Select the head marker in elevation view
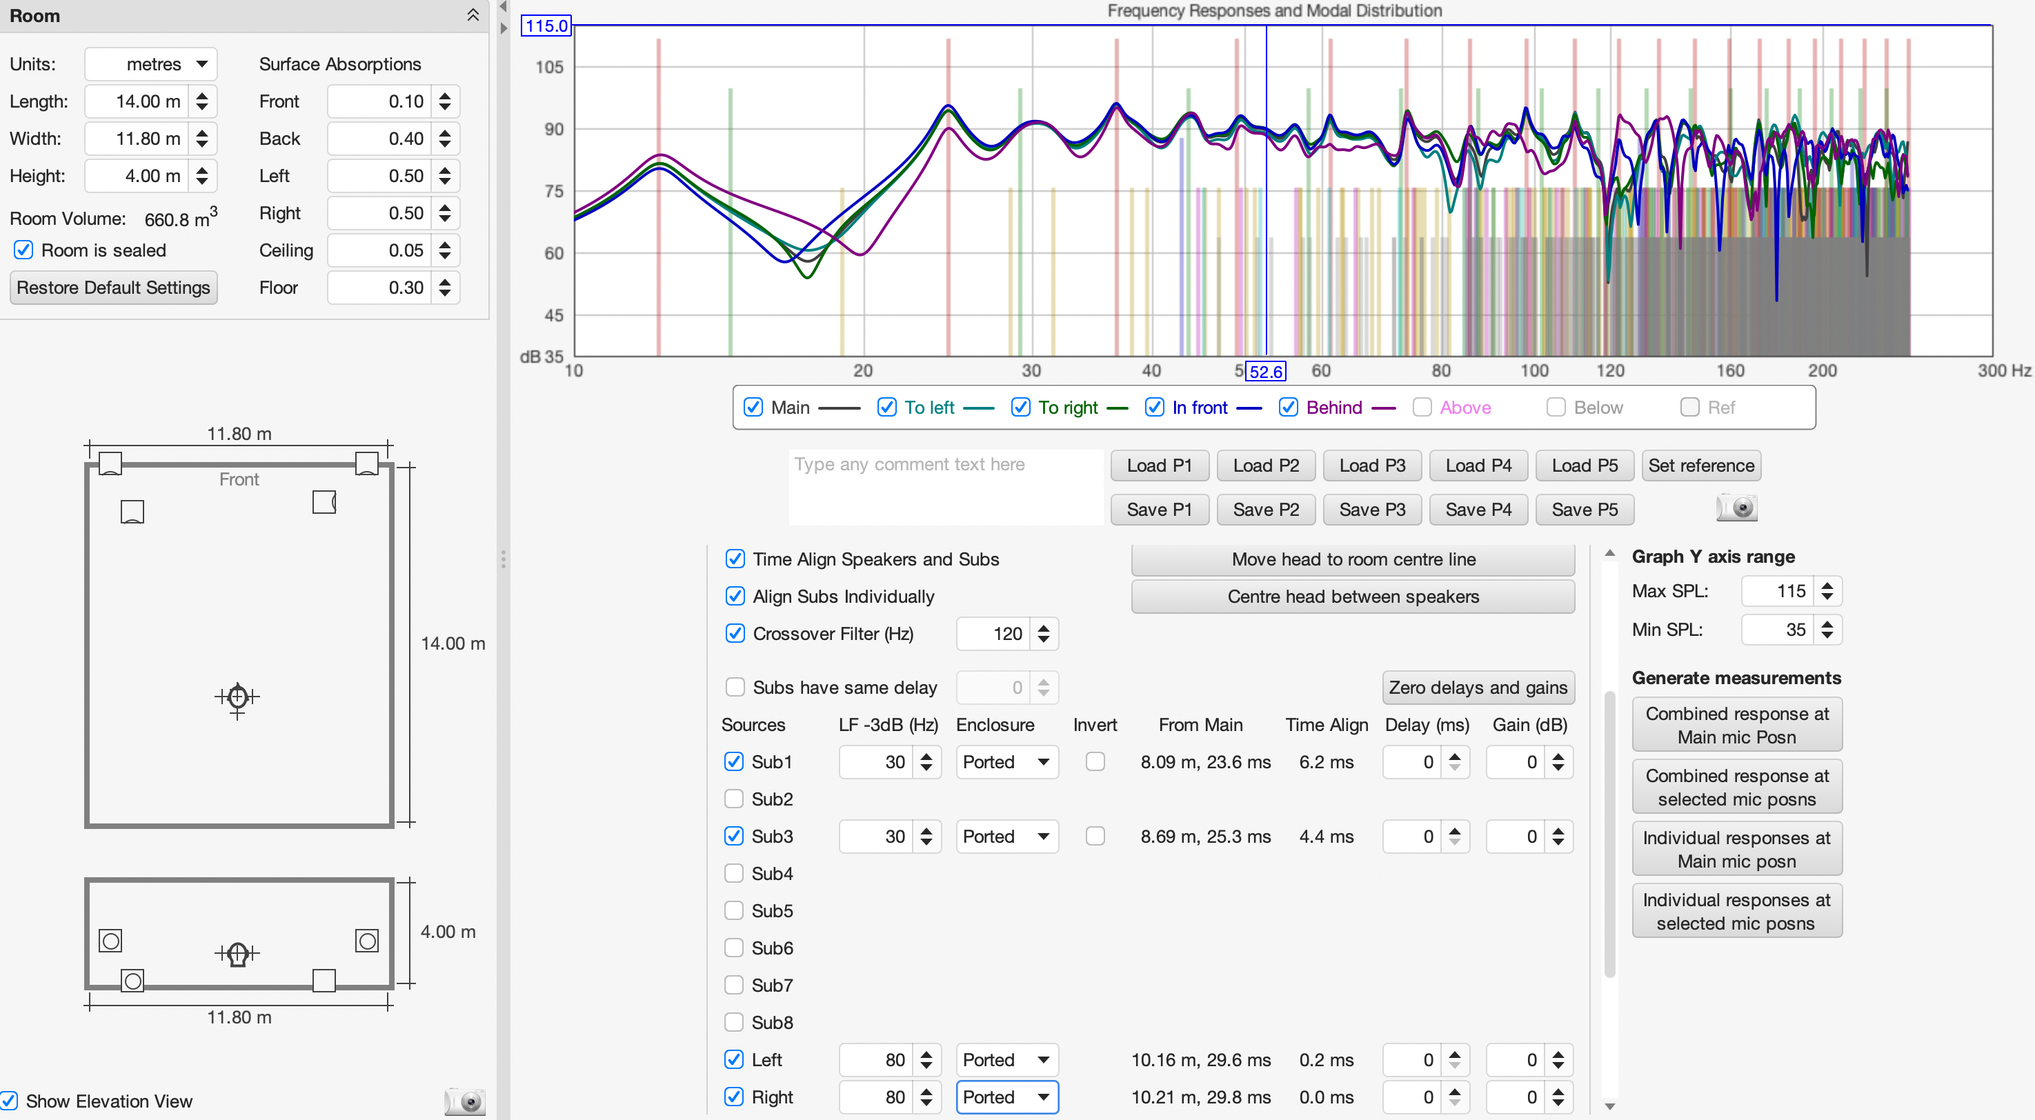Image resolution: width=2035 pixels, height=1120 pixels. click(x=237, y=954)
